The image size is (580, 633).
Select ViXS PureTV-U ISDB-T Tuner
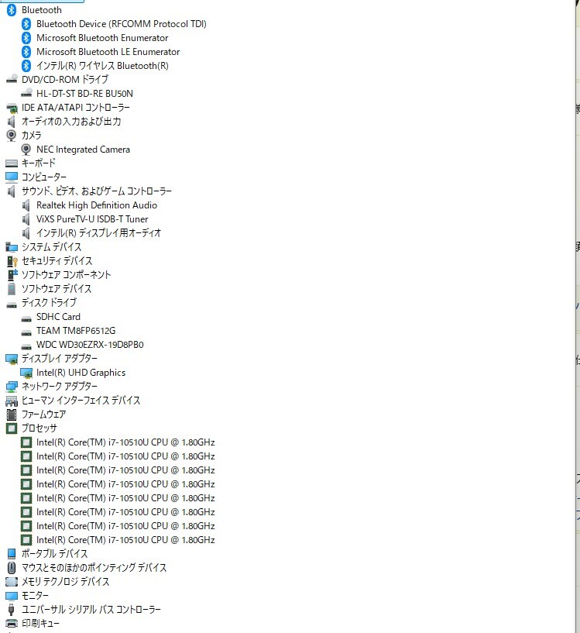92,219
